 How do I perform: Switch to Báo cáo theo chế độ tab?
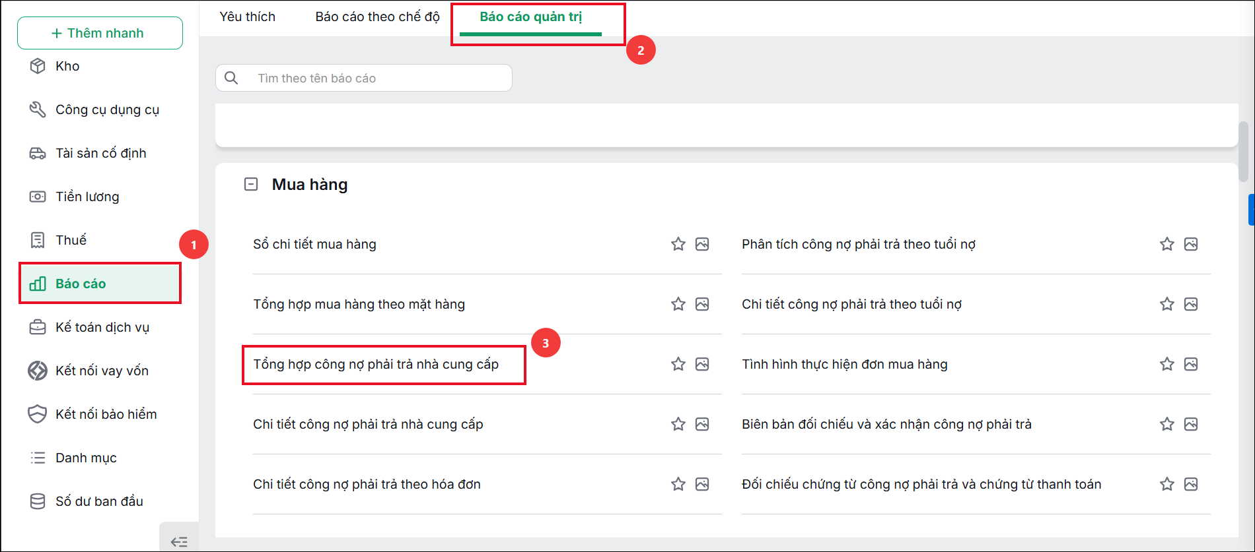pyautogui.click(x=377, y=16)
